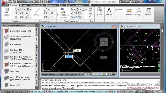Activate the Rotate tool in Редактирование

point(78,9)
